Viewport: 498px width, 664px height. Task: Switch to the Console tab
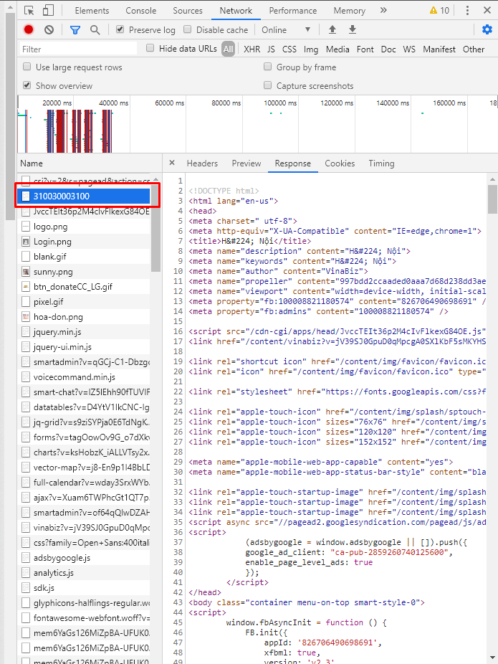141,11
